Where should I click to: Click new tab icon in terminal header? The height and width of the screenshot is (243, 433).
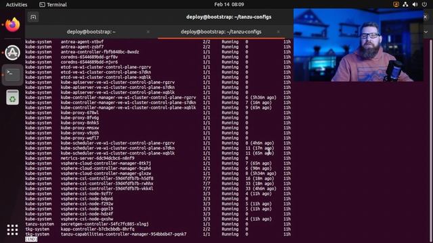pyautogui.click(x=33, y=17)
